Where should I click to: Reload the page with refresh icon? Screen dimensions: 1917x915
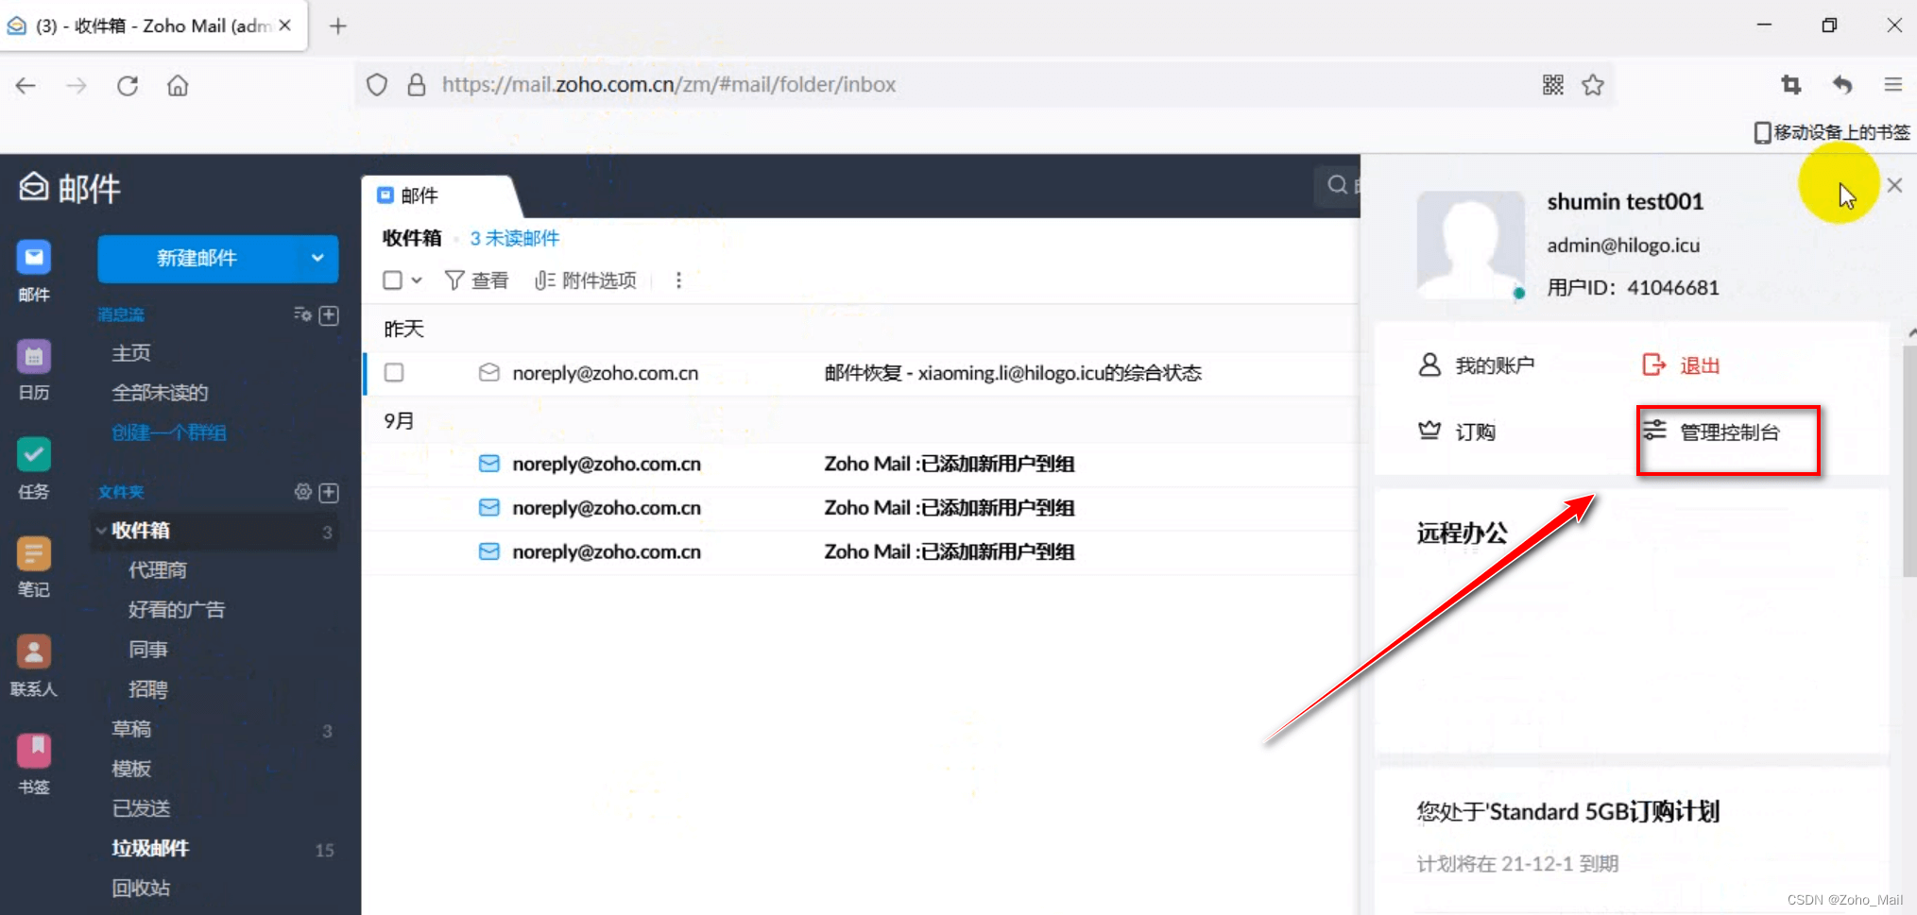128,85
